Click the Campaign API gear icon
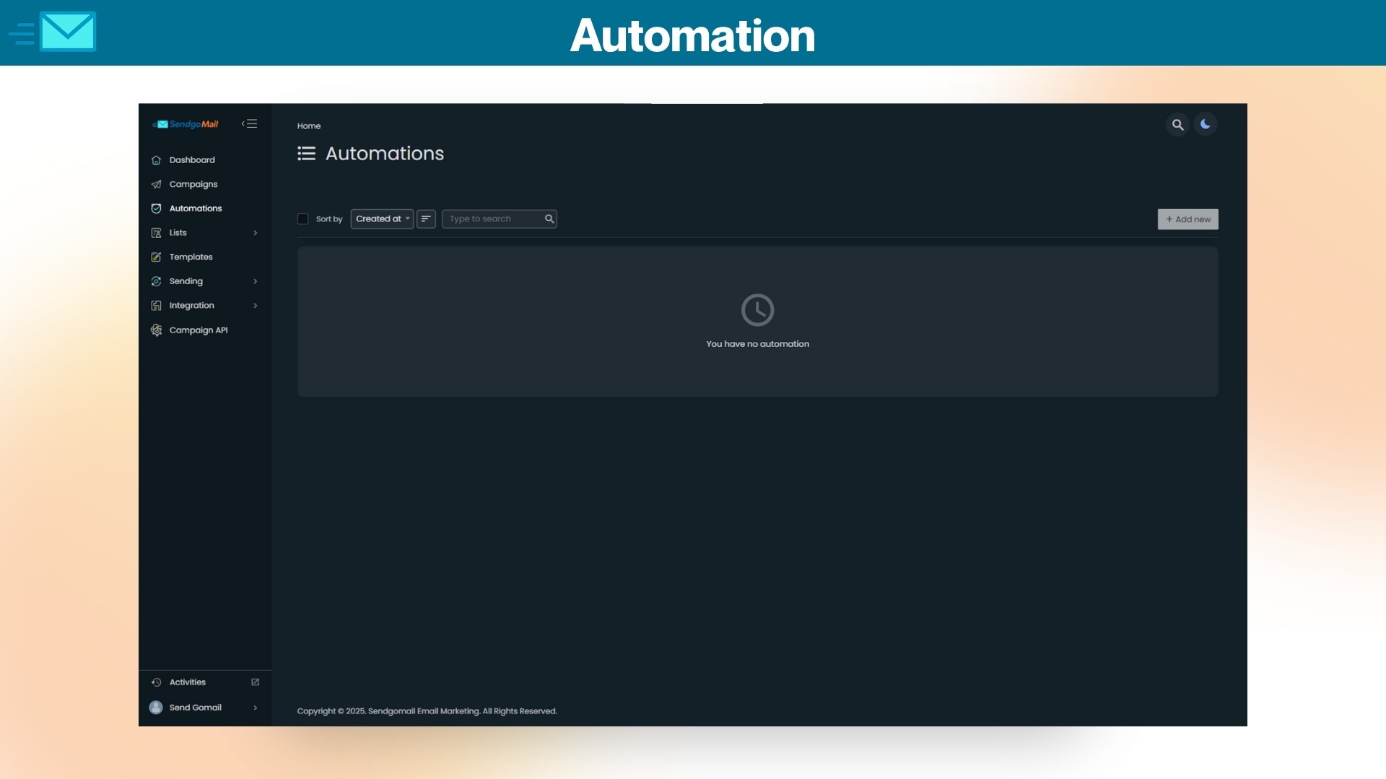Viewport: 1386px width, 779px height. tap(157, 330)
